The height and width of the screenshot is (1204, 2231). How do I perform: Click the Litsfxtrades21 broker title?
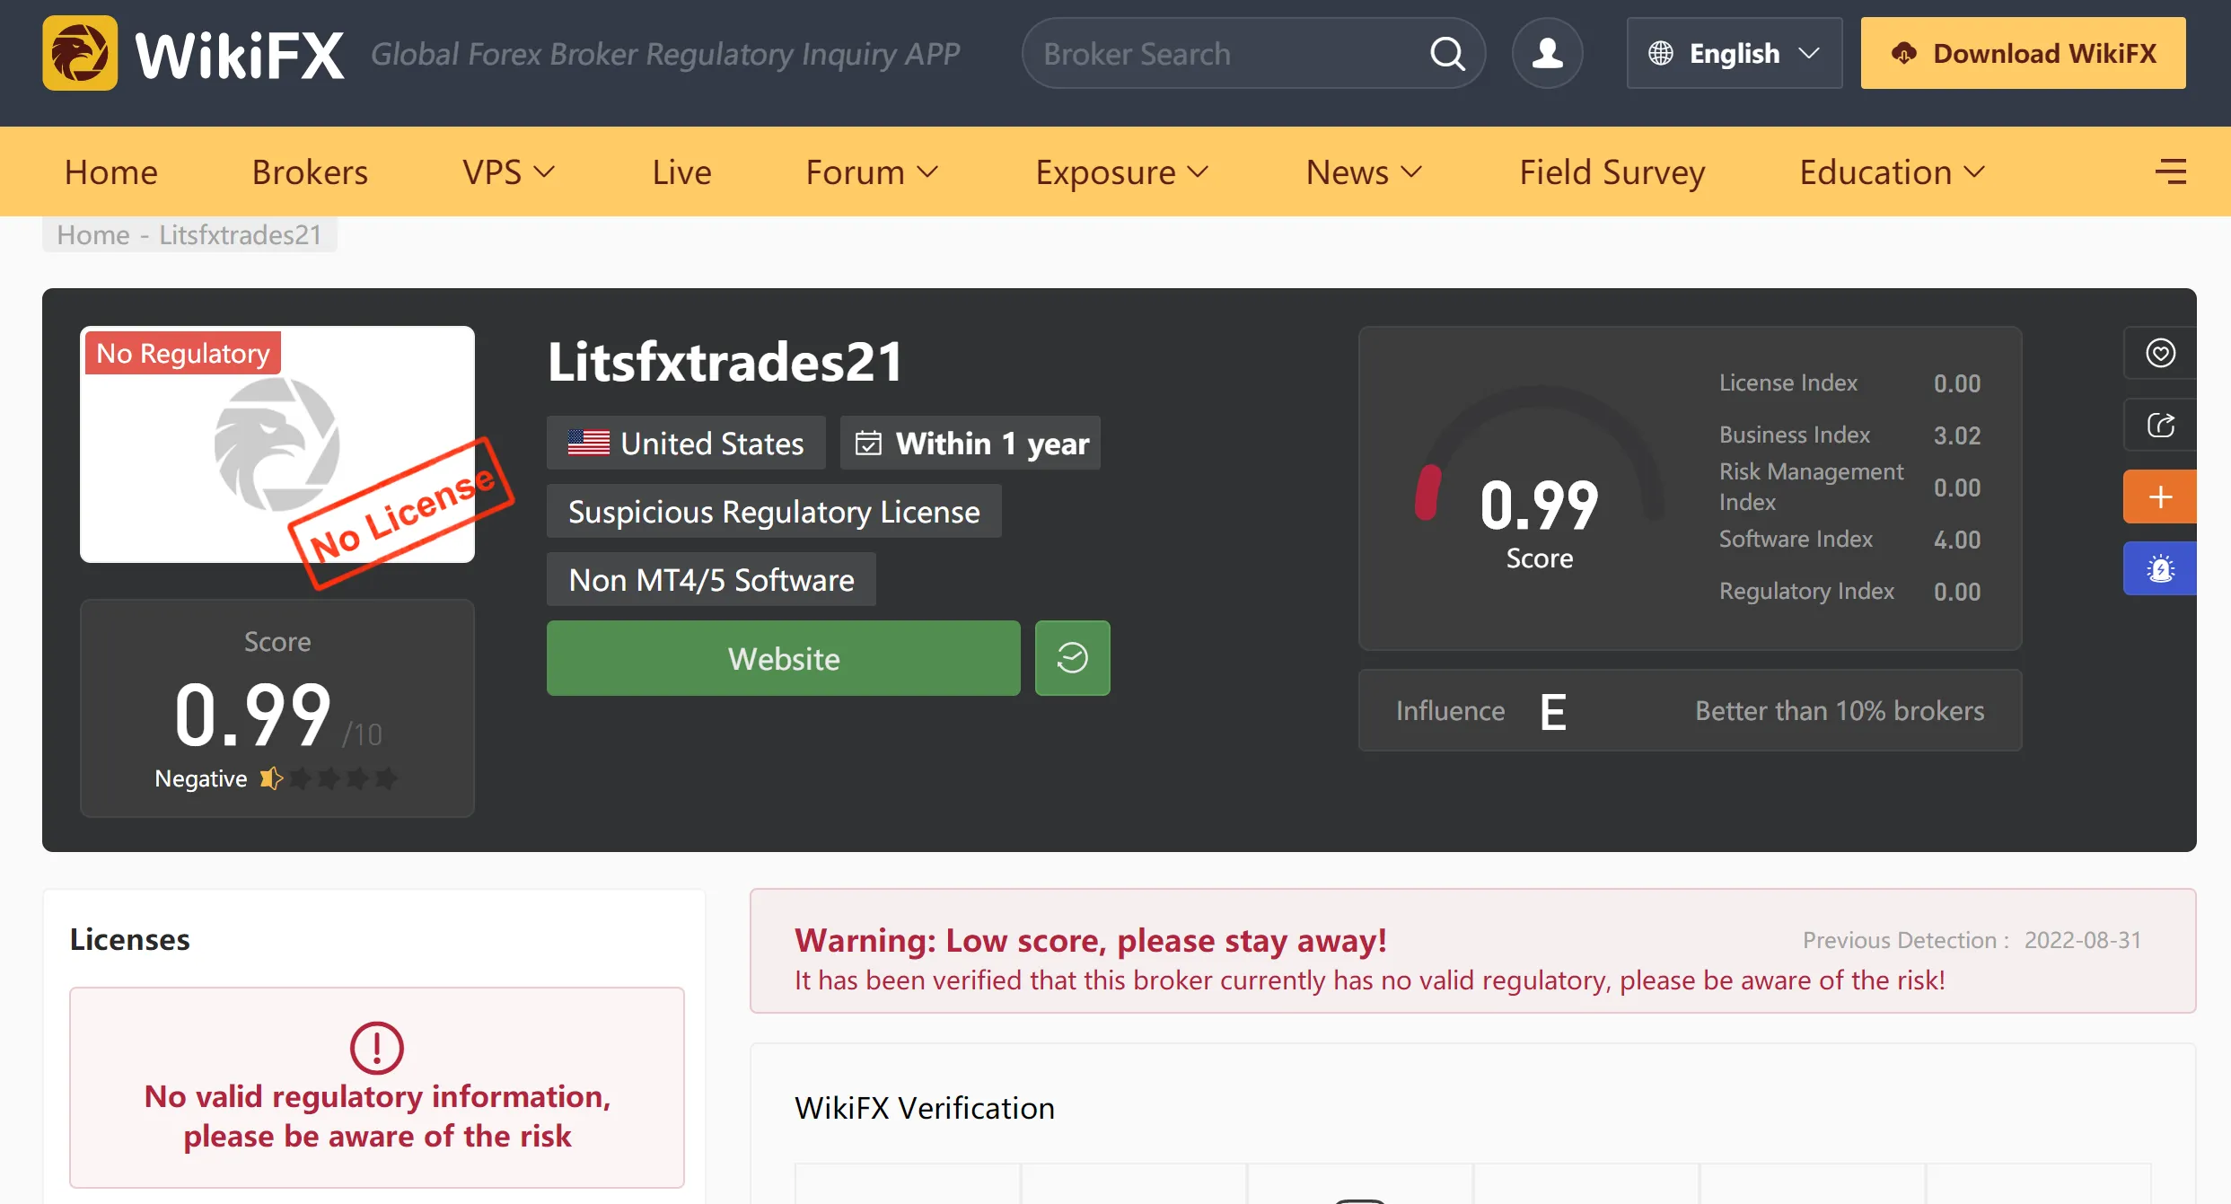pos(725,362)
